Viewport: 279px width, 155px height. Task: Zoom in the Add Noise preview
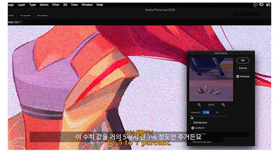pyautogui.click(x=223, y=105)
